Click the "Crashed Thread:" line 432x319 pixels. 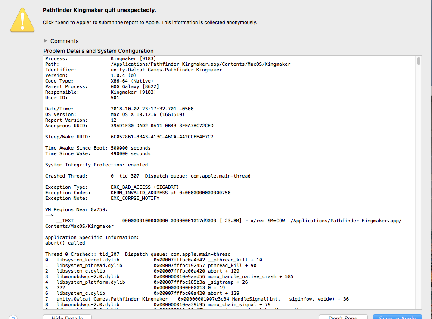click(148, 176)
